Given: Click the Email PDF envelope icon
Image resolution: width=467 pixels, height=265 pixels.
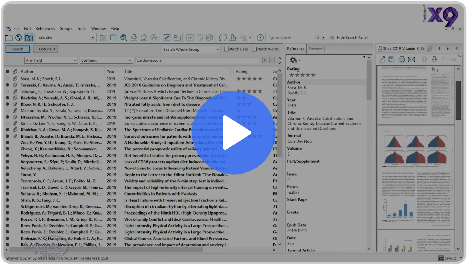Looking at the screenshot, I should coord(411,60).
